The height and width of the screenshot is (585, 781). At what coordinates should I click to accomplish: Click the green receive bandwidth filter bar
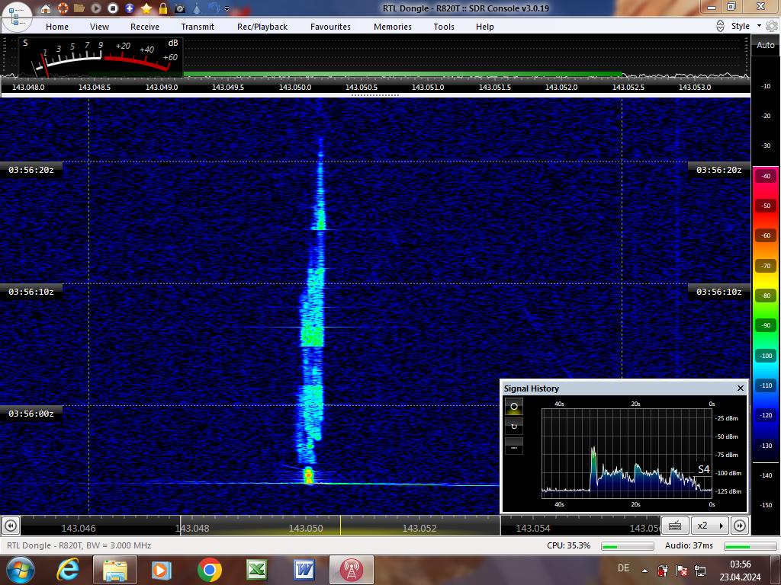pyautogui.click(x=403, y=75)
